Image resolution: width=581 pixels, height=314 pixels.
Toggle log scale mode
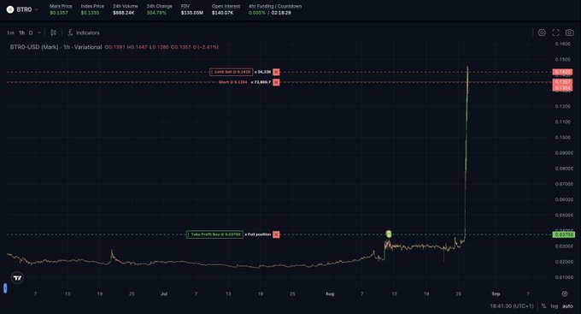click(555, 306)
